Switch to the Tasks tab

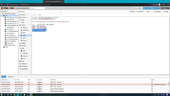pos(4,77)
